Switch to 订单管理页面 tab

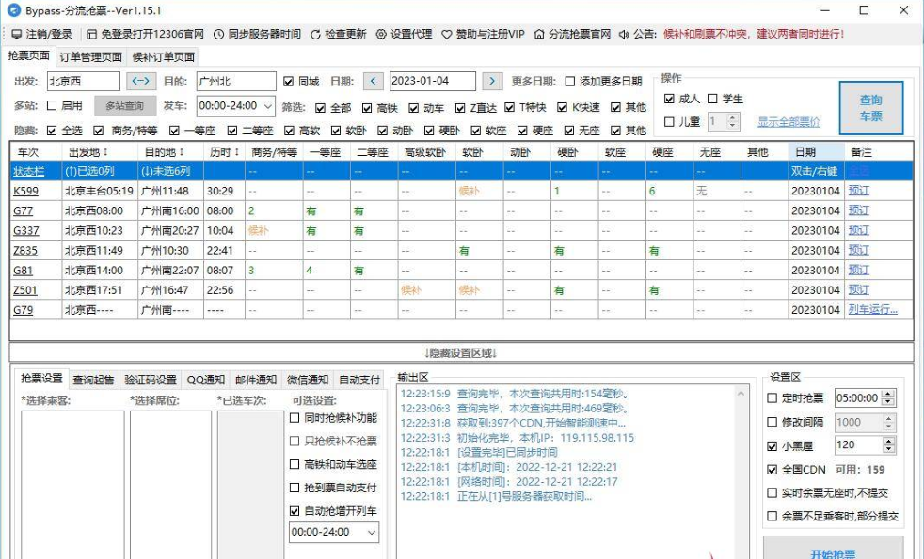[90, 56]
